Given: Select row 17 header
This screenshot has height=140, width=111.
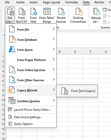Looking at the screenshot, I should click(x=3, y=134).
